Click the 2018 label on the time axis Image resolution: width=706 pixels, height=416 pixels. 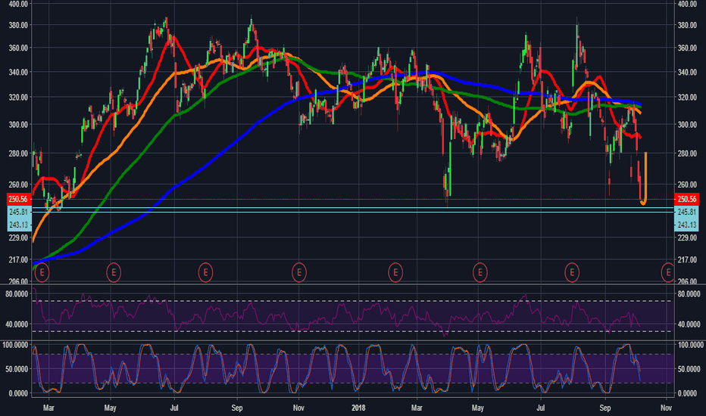[358, 408]
